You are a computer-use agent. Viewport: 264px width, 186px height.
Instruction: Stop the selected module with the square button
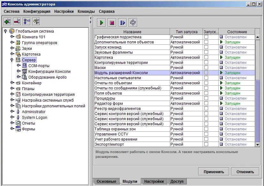click(x=112, y=23)
